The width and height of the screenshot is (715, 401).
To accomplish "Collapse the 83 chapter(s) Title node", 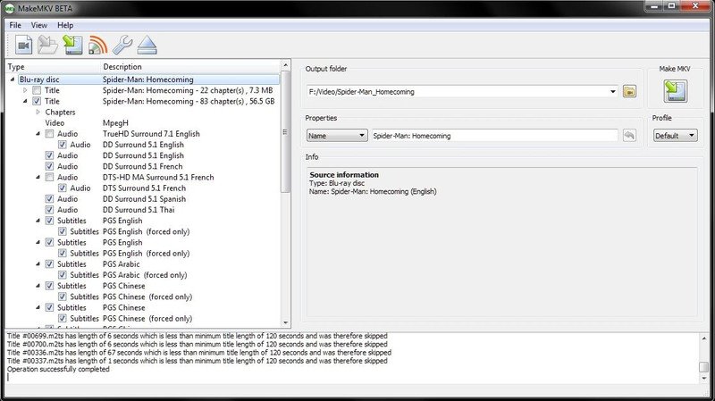I will (x=25, y=101).
